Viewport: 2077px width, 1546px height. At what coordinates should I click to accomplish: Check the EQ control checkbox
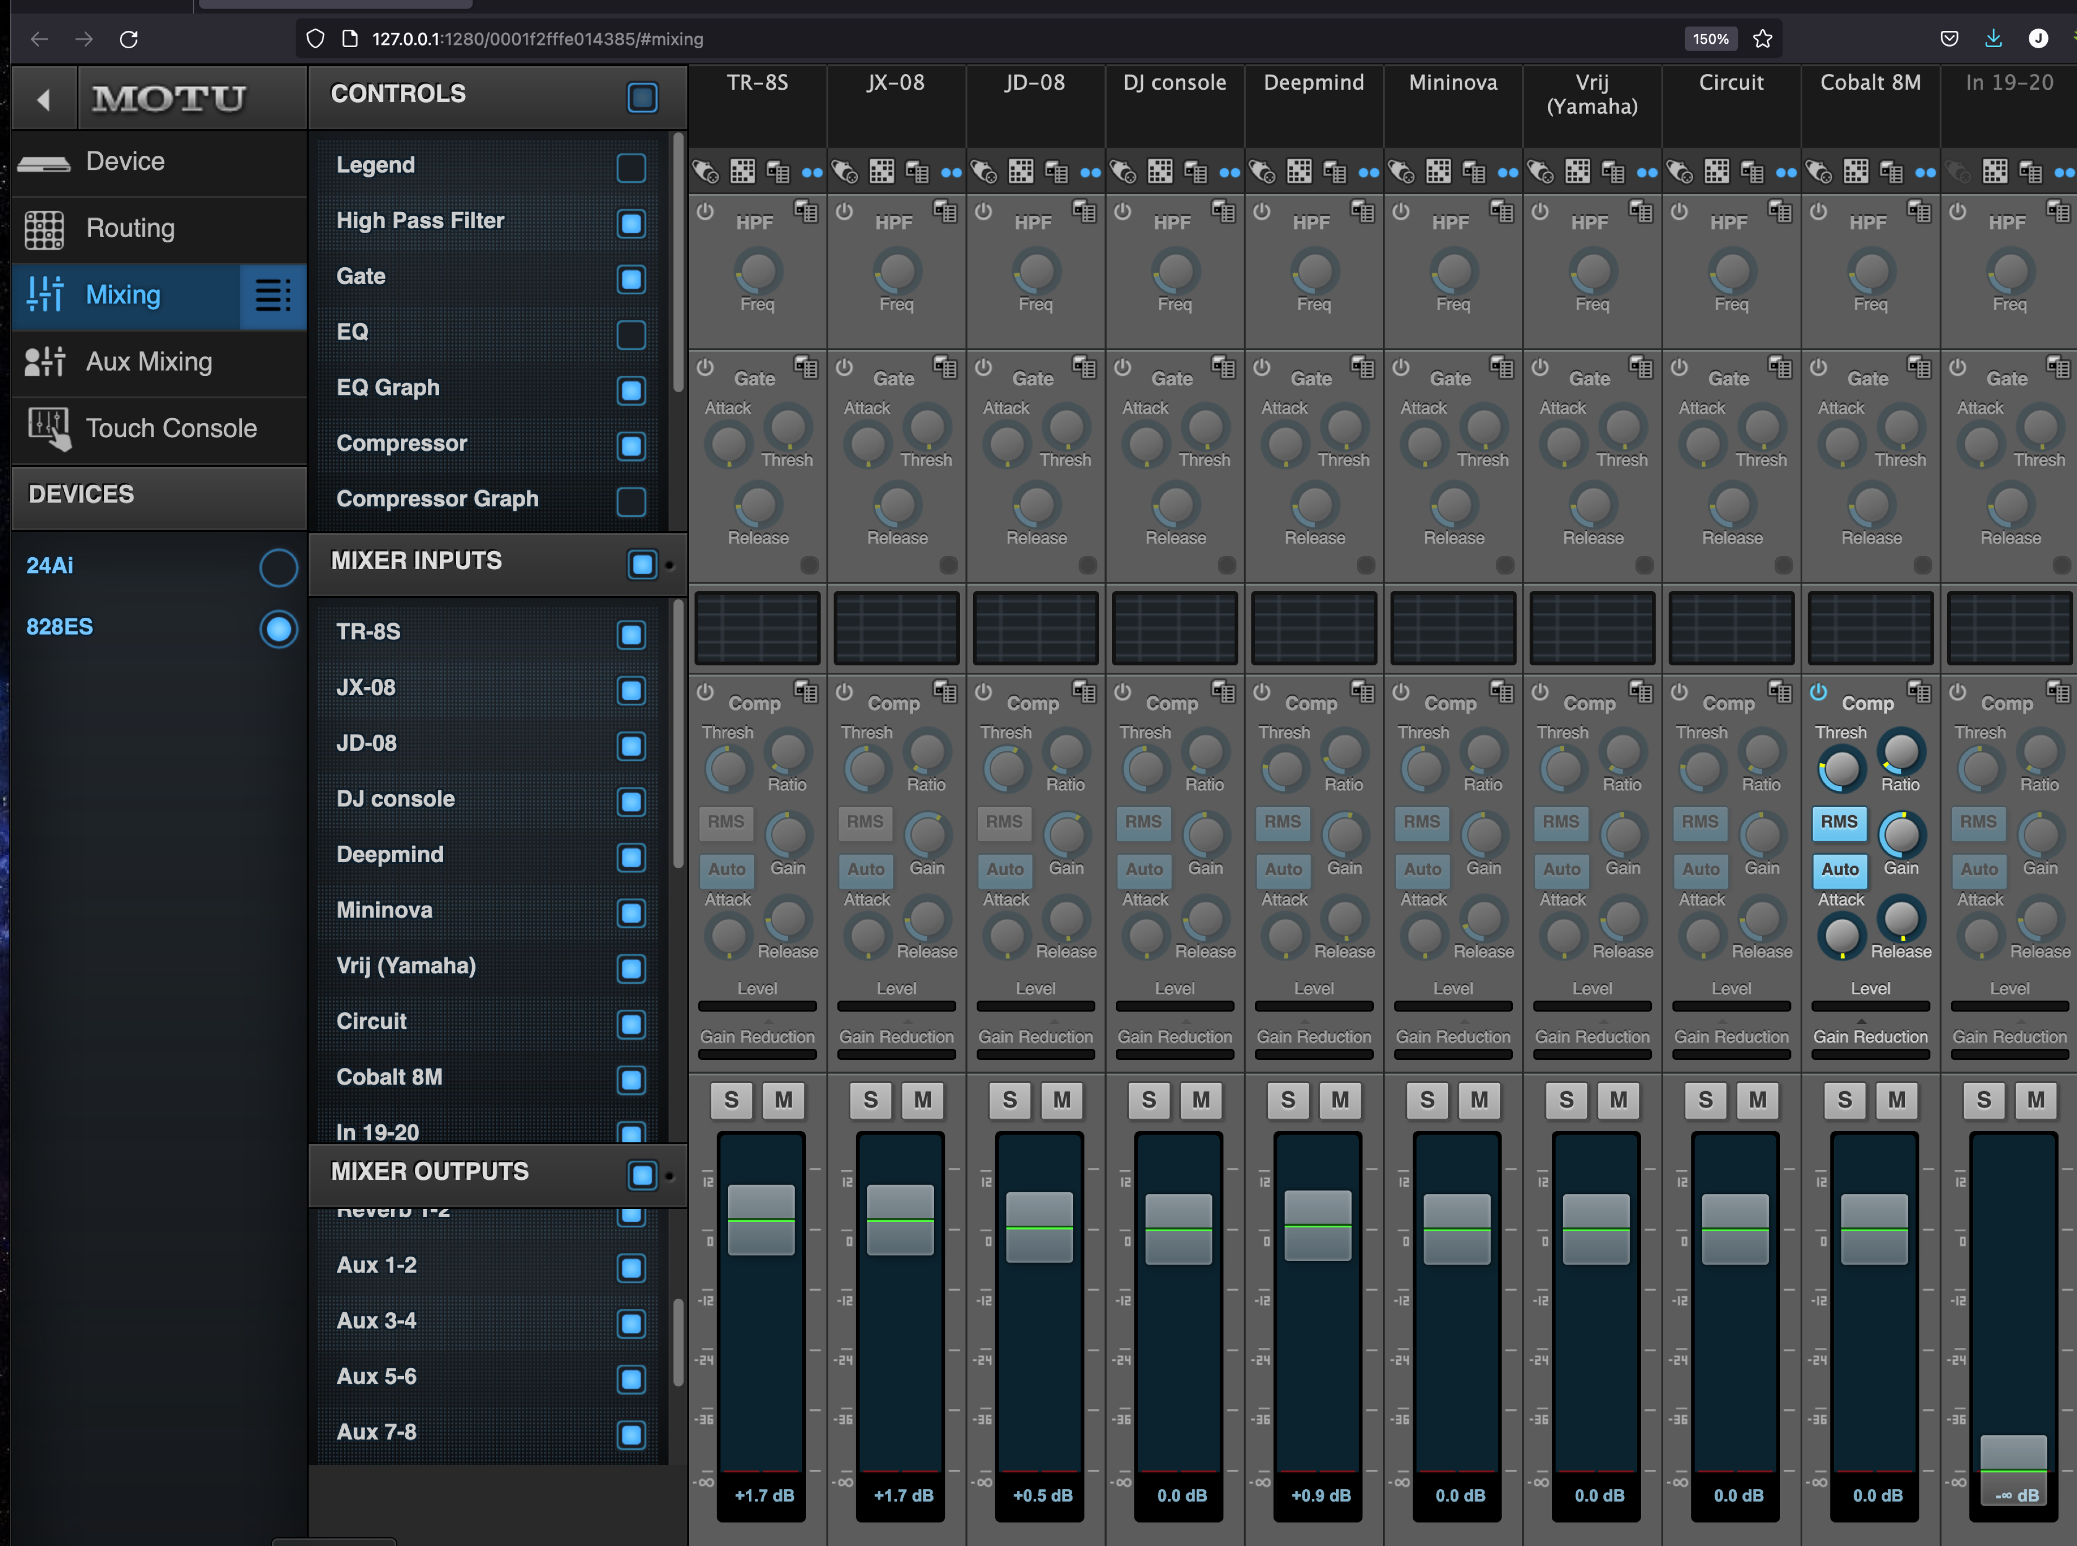[632, 335]
